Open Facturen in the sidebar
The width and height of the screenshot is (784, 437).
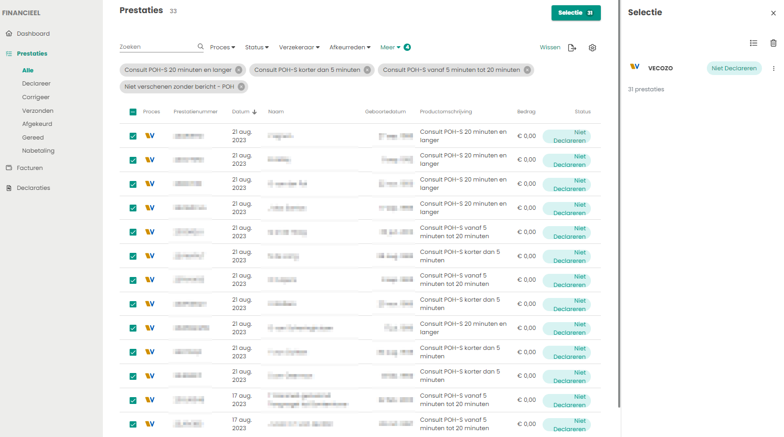pyautogui.click(x=30, y=168)
